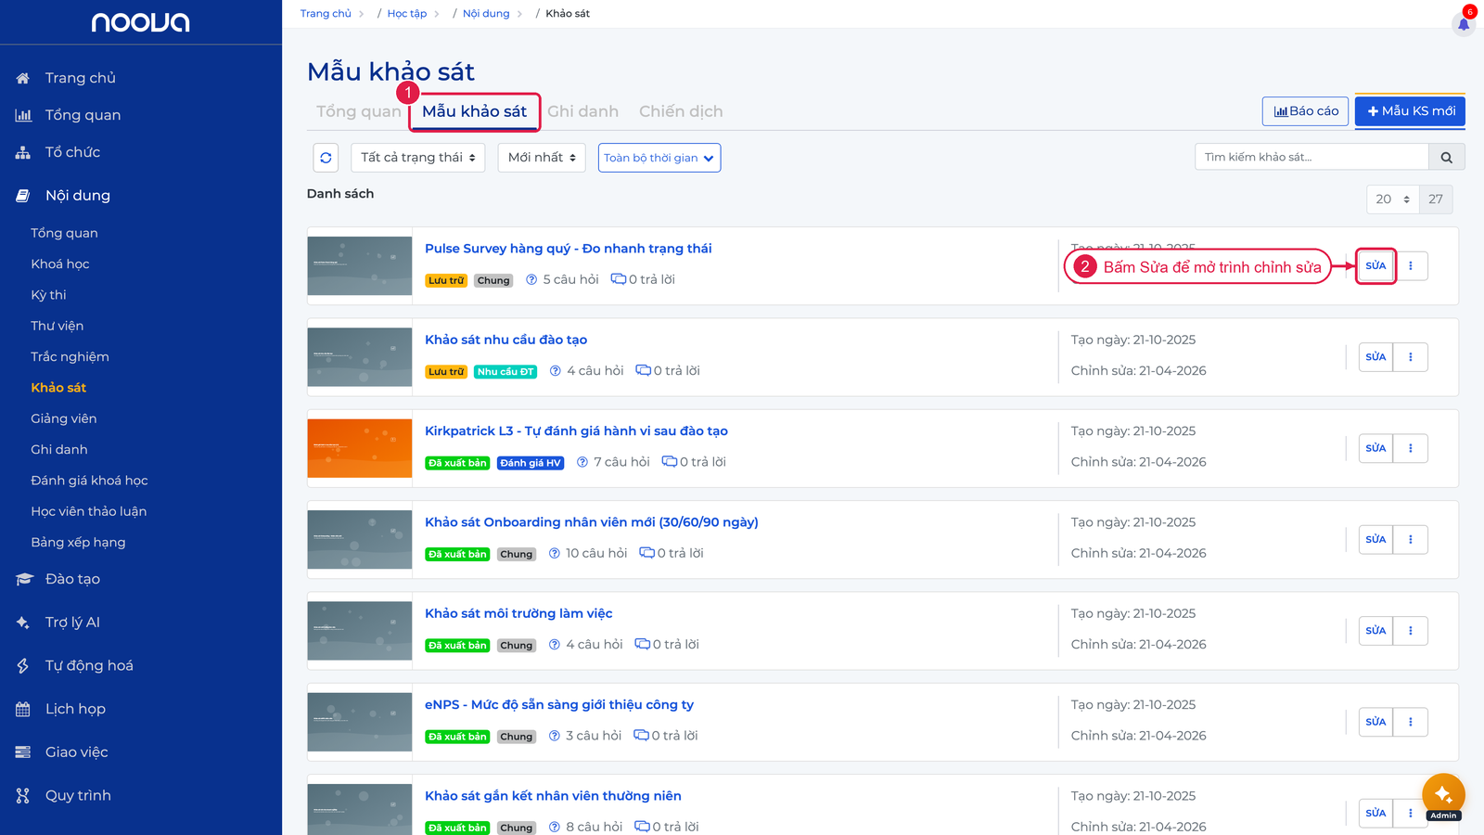This screenshot has height=835, width=1484.
Task: Open three-dot menu for Pulse Survey hàng quý
Action: (1411, 266)
